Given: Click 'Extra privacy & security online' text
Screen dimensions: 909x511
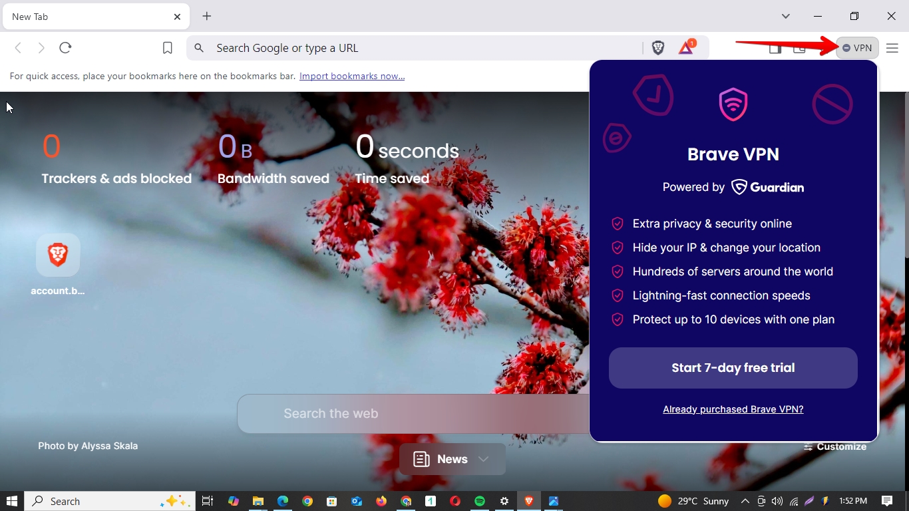Looking at the screenshot, I should click(712, 224).
